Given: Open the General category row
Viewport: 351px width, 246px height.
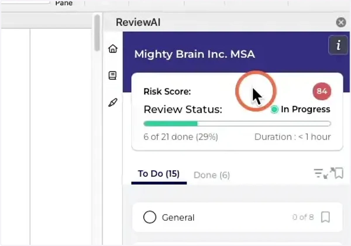Looking at the screenshot, I should click(237, 217).
